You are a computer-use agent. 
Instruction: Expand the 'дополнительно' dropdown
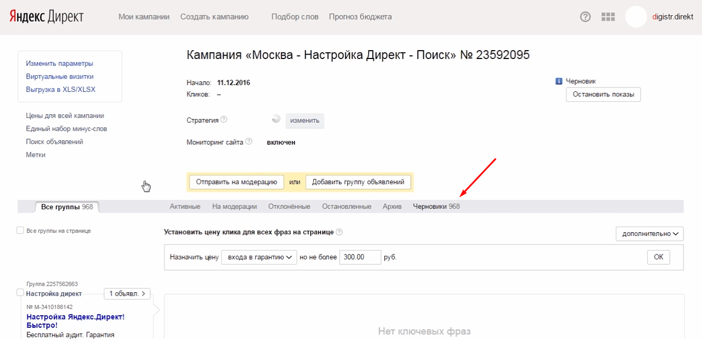(x=649, y=234)
